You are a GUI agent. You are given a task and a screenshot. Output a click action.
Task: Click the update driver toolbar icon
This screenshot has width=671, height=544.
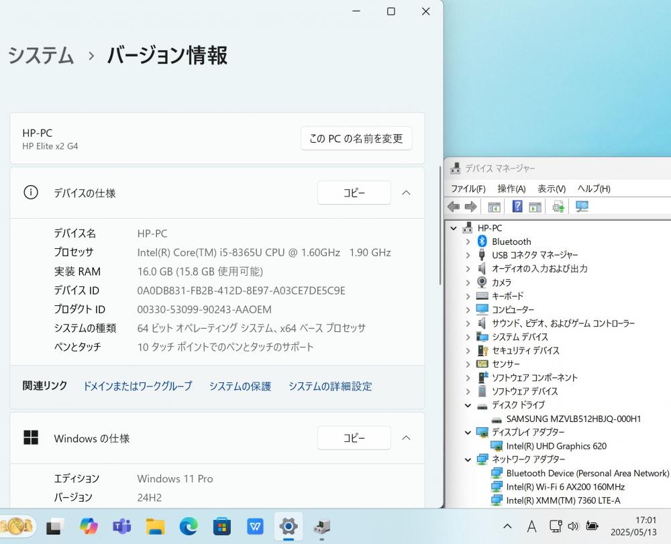pos(558,207)
